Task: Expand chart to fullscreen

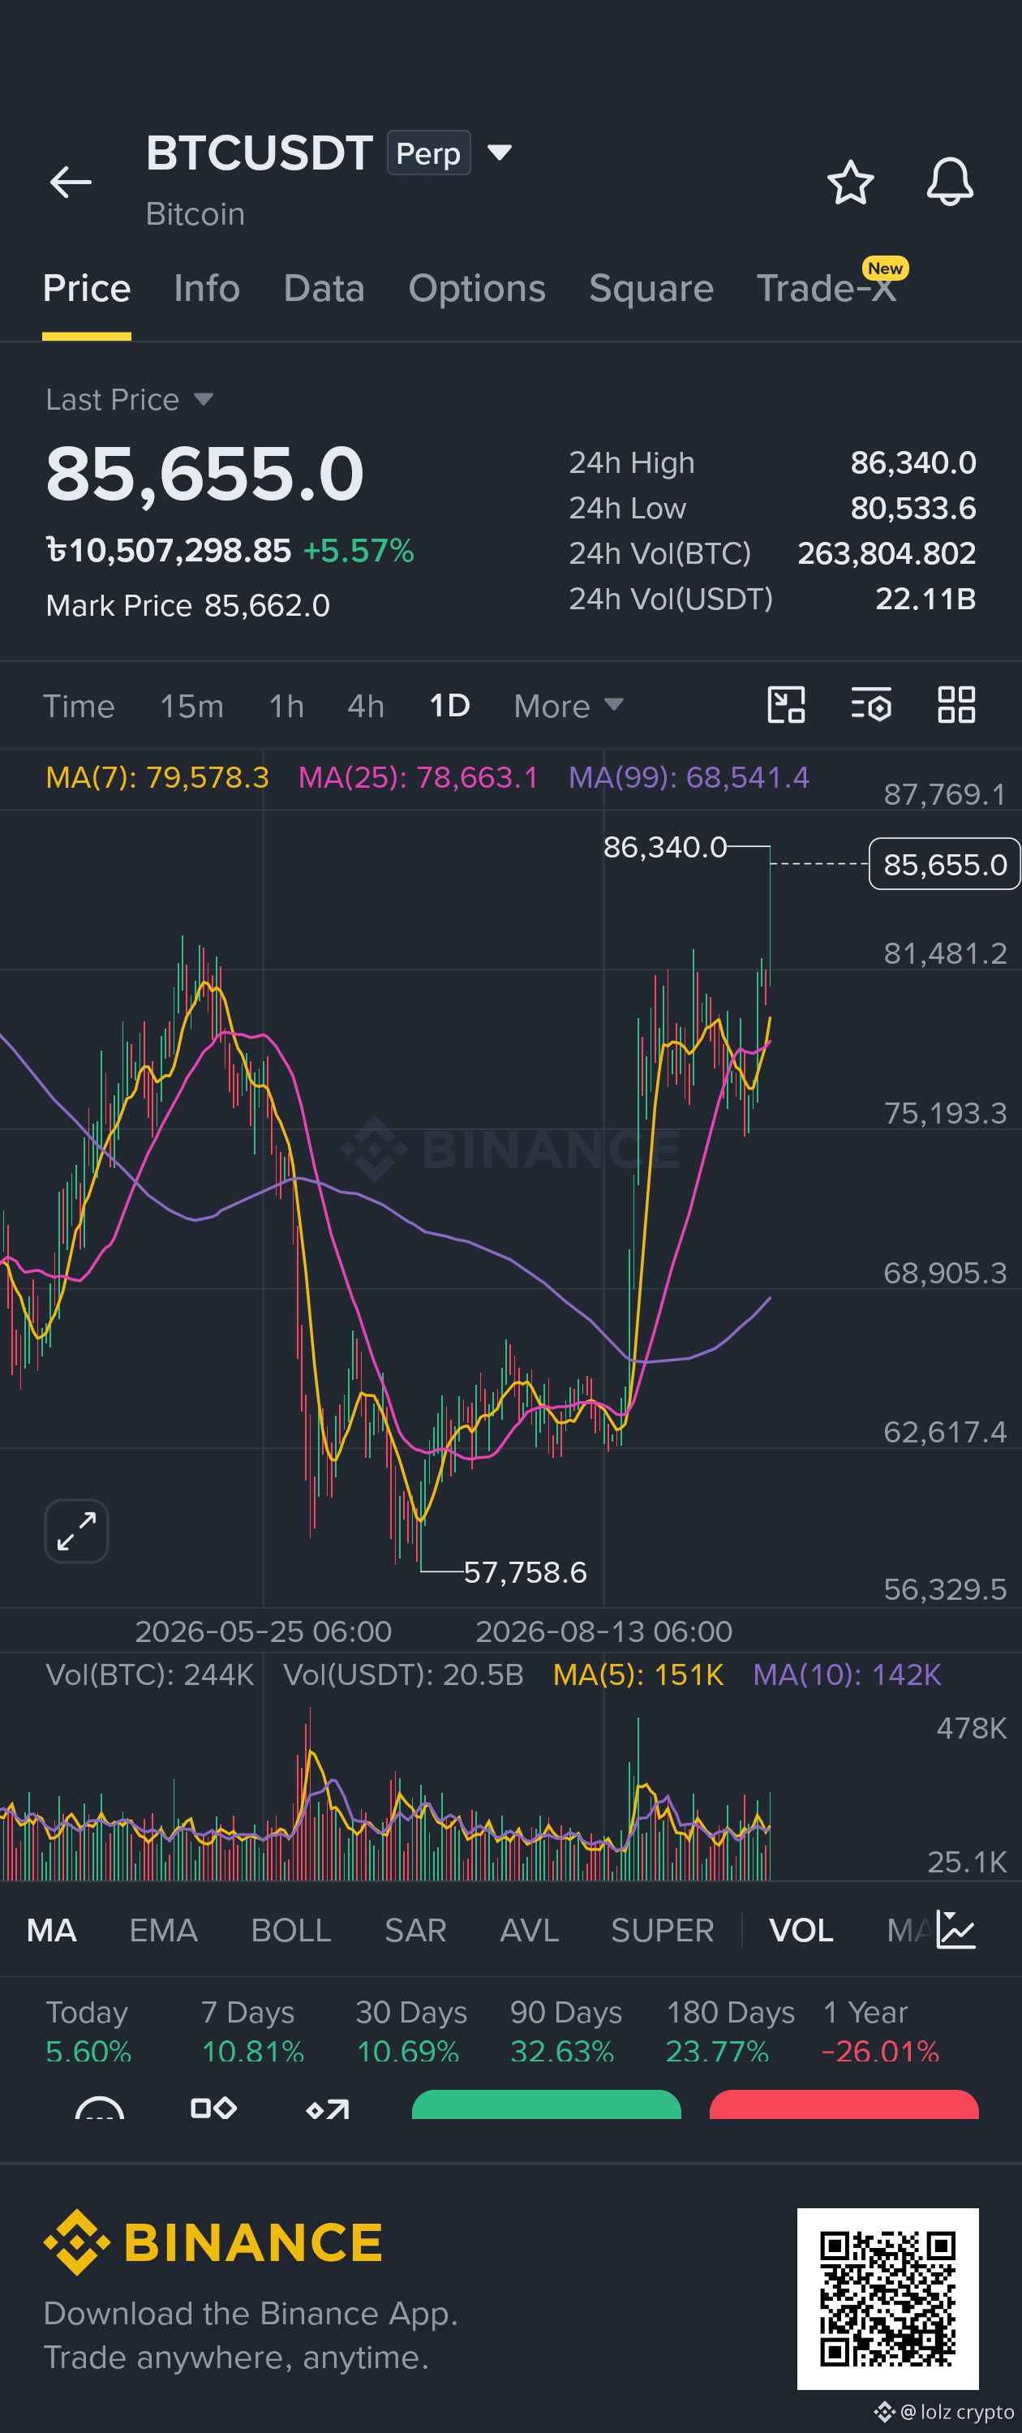Action: click(76, 1531)
